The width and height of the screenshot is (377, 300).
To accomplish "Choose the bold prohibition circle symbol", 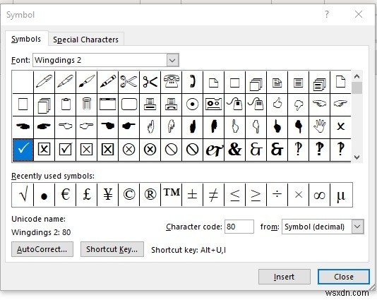I will [x=192, y=150].
